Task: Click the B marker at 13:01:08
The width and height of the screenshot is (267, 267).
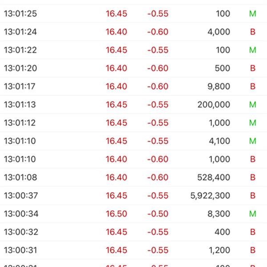Action: coord(253,178)
